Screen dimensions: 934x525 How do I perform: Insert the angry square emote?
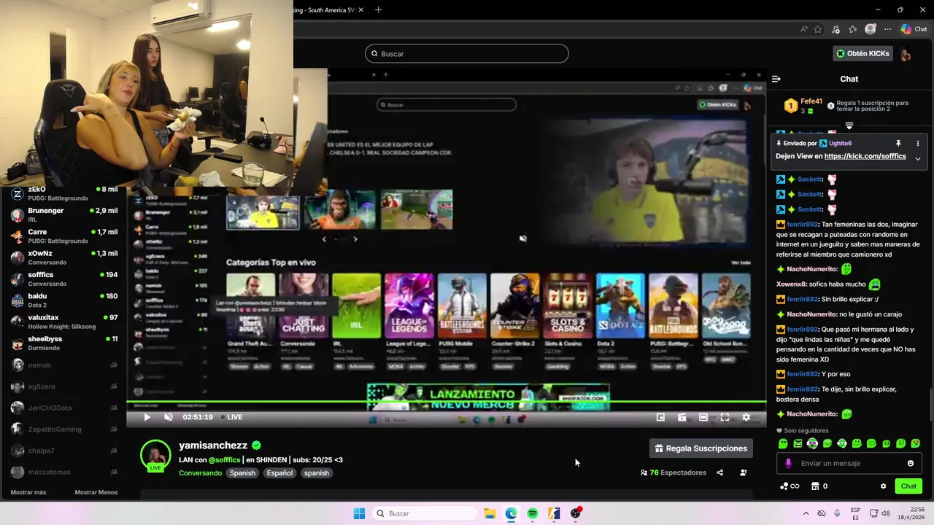[x=798, y=443]
